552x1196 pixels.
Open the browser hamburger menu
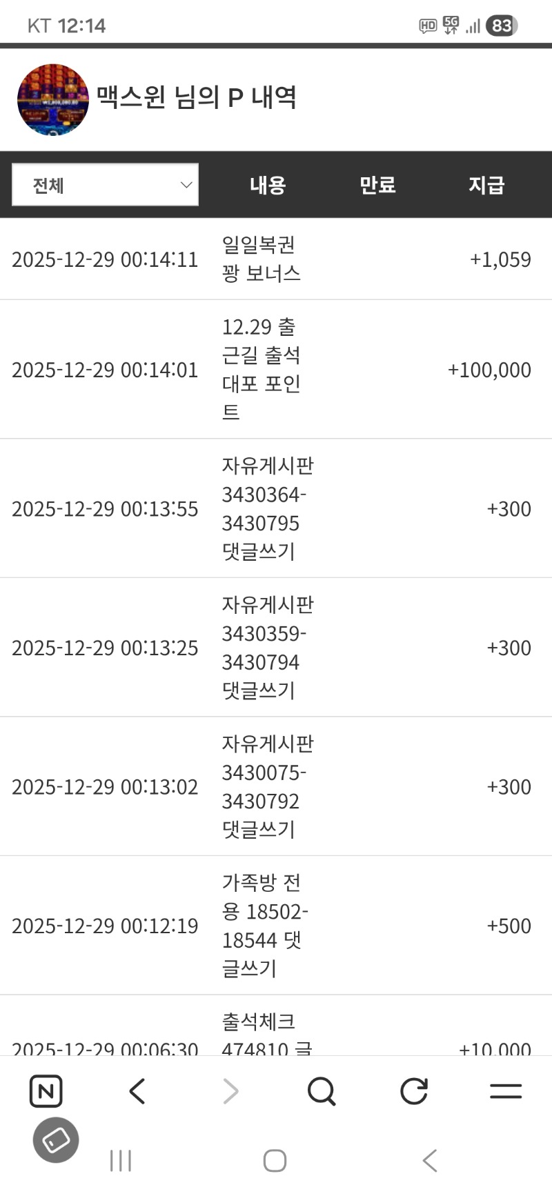(506, 1091)
